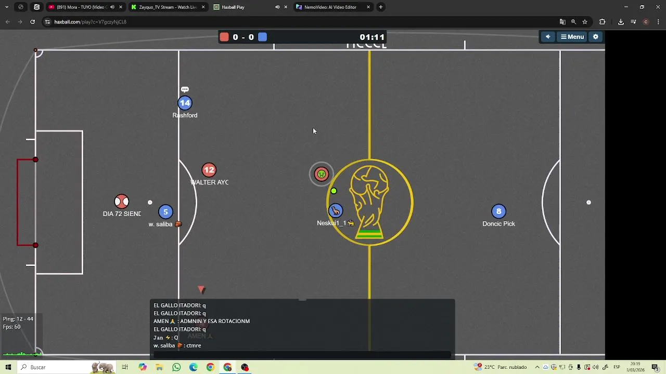666x374 pixels.
Task: Select blue player 5 w. saliba
Action: 165,211
